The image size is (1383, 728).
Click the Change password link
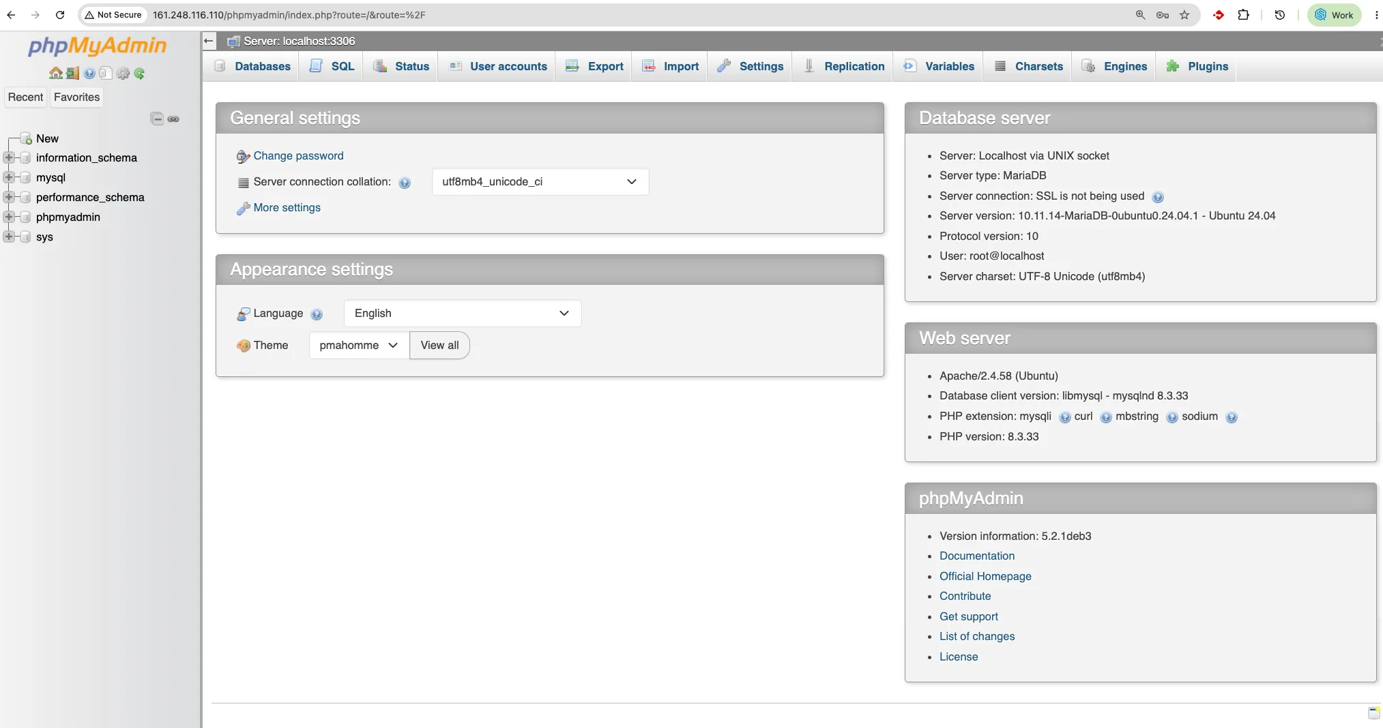299,156
